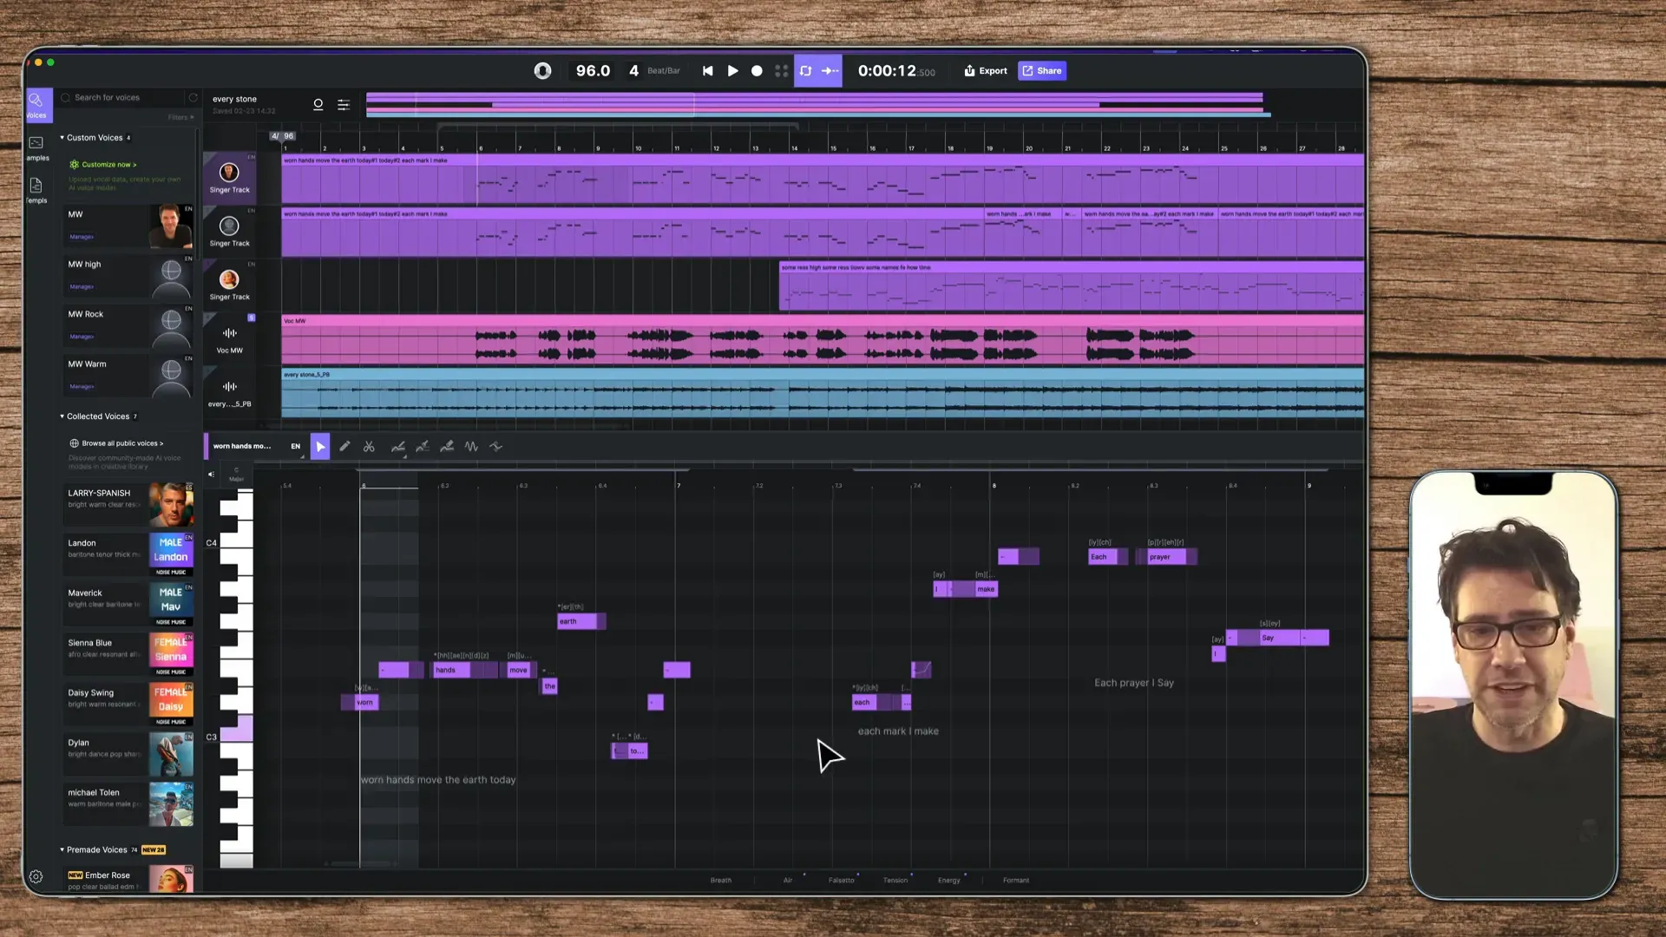
Task: Select the MW voice thumbnail
Action: coord(171,226)
